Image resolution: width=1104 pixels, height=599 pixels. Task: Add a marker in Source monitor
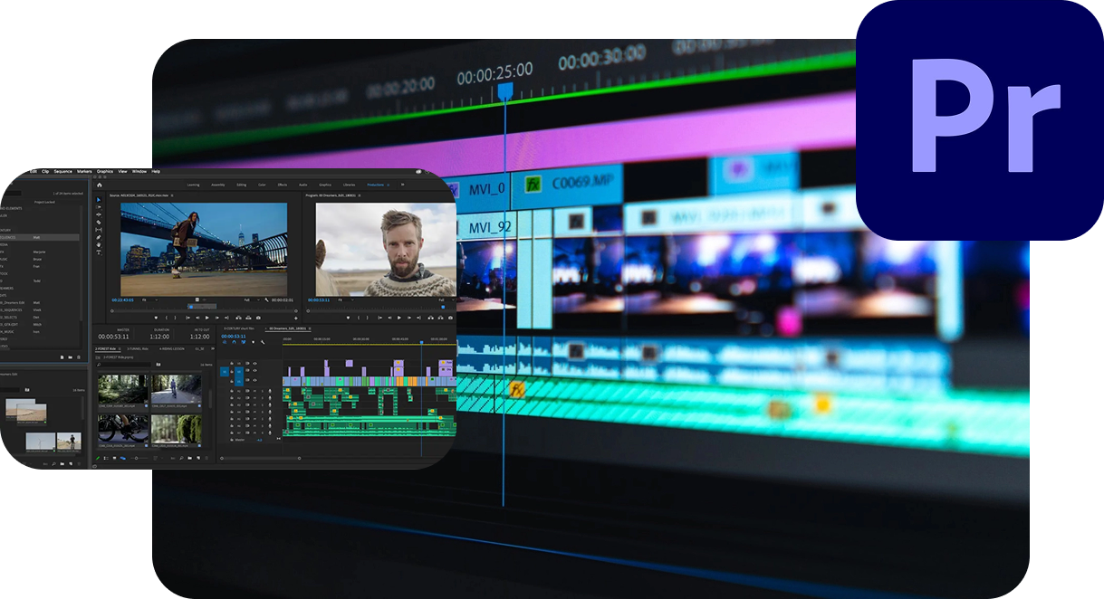[x=156, y=318]
